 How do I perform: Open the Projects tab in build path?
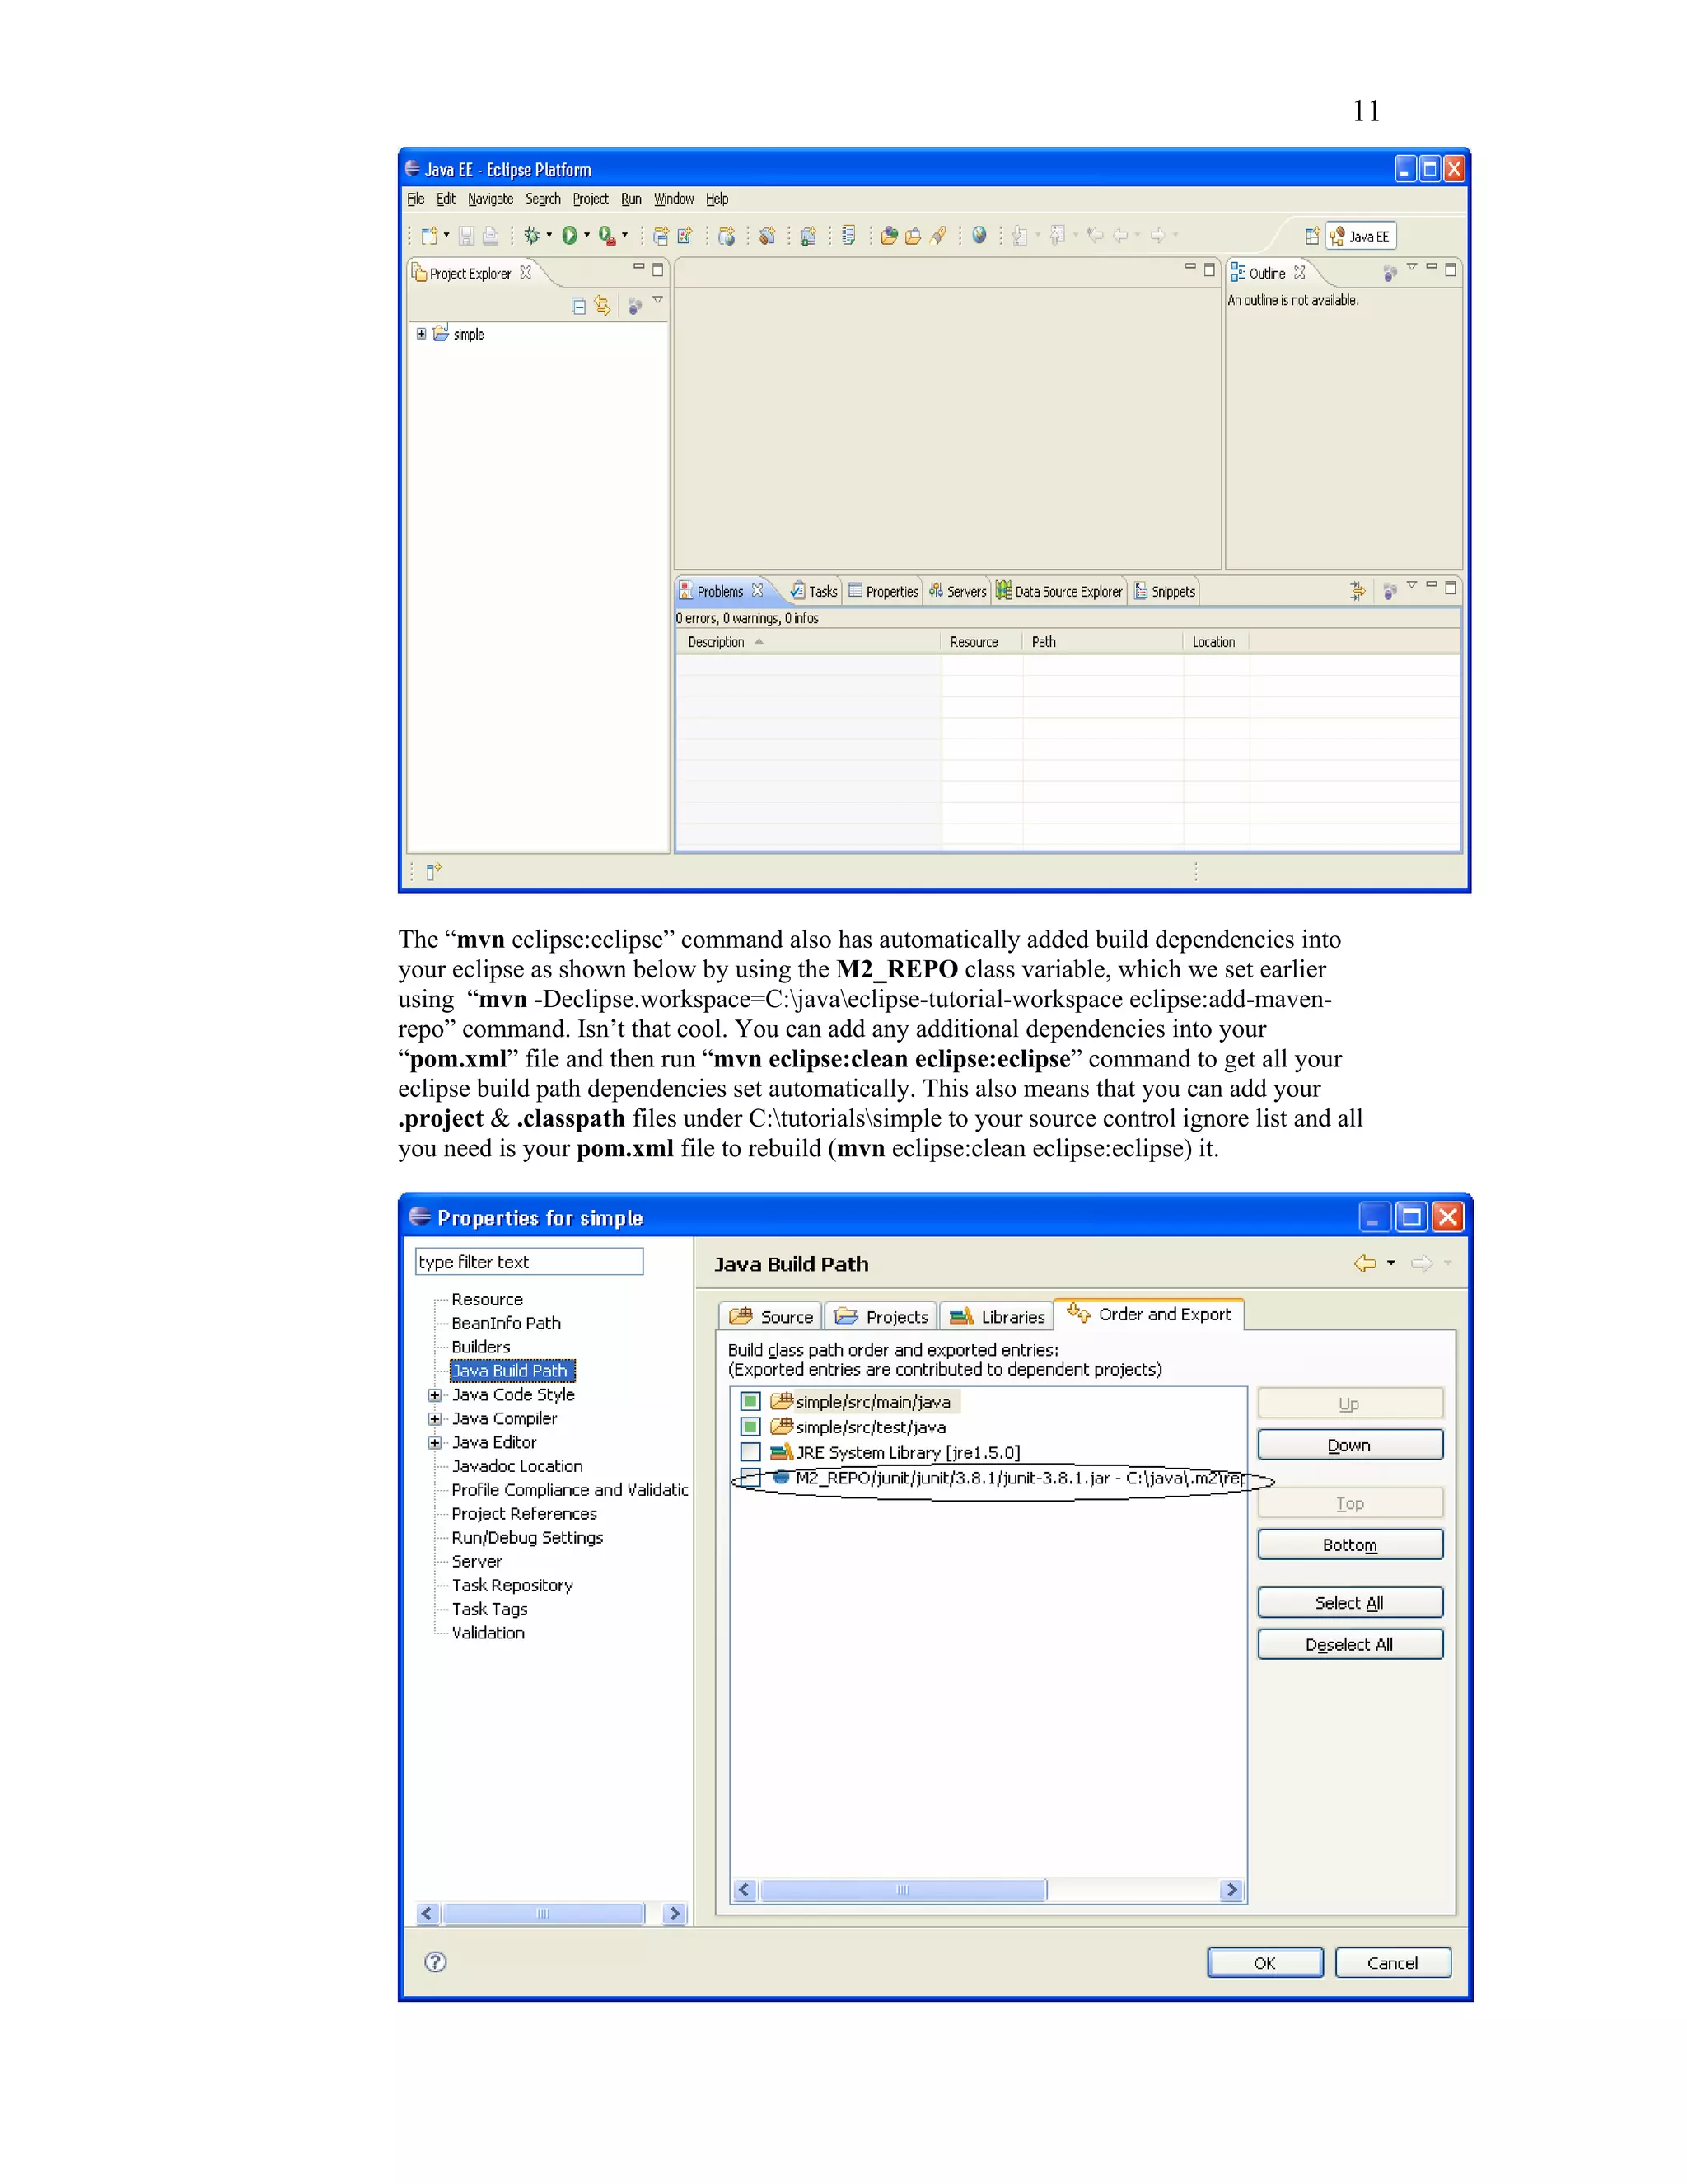point(881,1317)
